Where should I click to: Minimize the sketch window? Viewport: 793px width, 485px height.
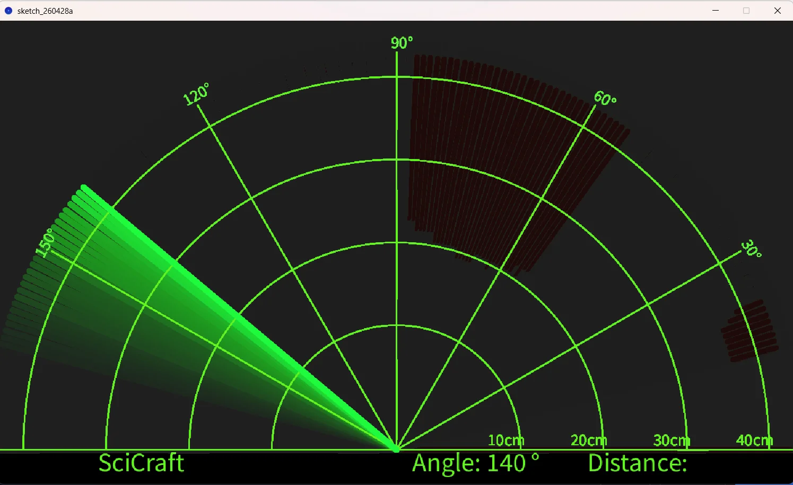[716, 11]
